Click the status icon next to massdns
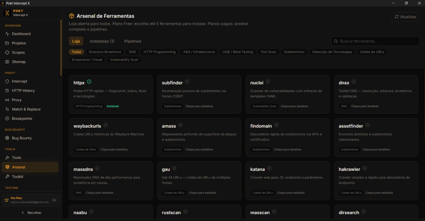The width and height of the screenshot is (425, 221). (x=97, y=168)
